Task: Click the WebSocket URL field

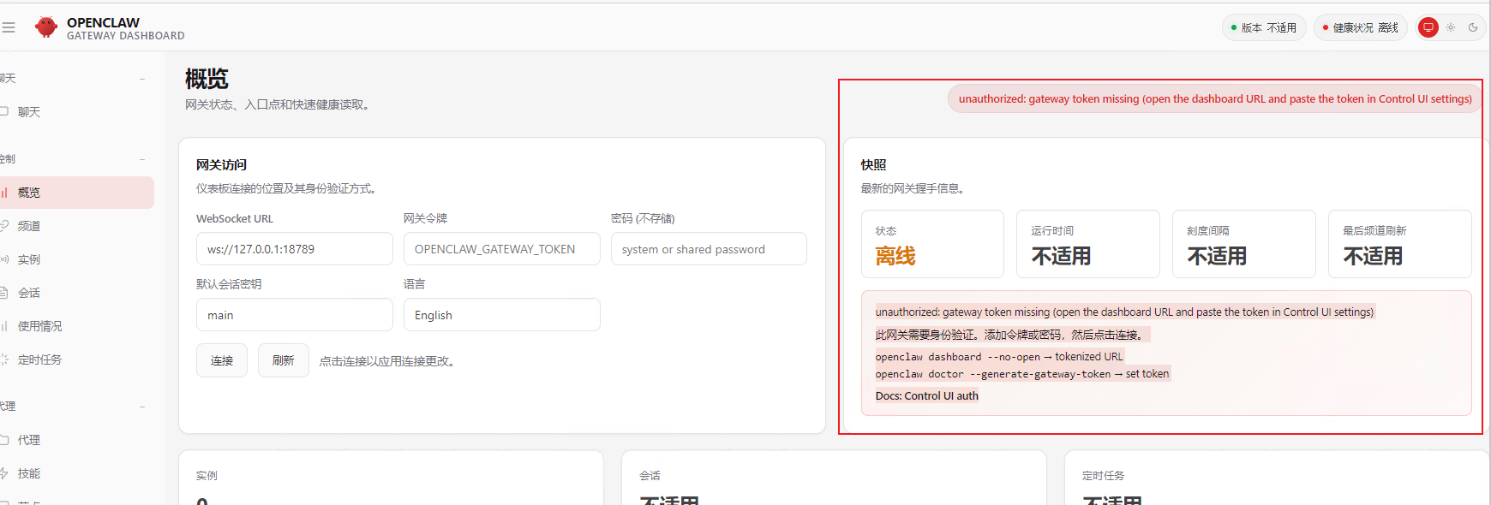Action: click(x=295, y=249)
